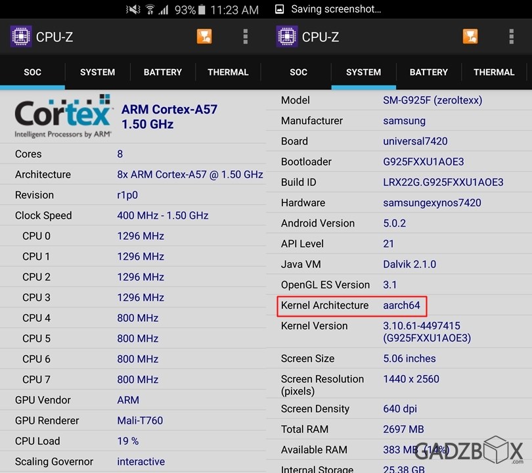
Task: Select SYSTEM tab in right screen
Action: click(x=363, y=72)
